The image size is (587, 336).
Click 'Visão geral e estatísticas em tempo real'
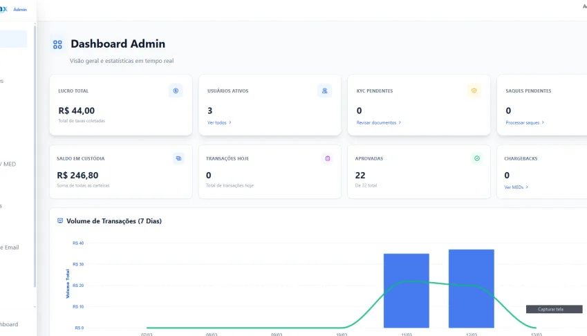click(x=122, y=61)
